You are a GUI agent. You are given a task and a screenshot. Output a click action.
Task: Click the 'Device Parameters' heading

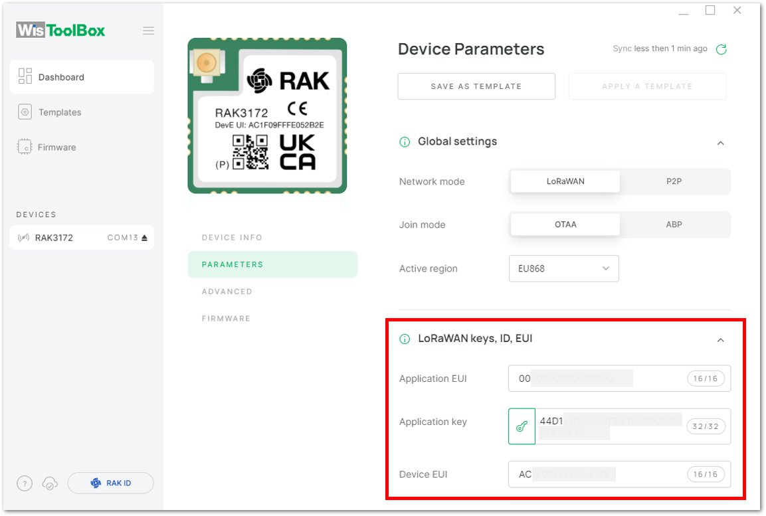(x=471, y=49)
